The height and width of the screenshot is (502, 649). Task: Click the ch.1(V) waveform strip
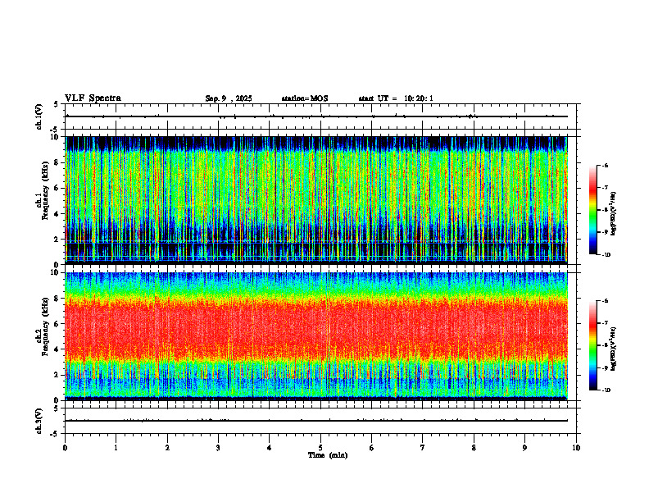(x=316, y=116)
